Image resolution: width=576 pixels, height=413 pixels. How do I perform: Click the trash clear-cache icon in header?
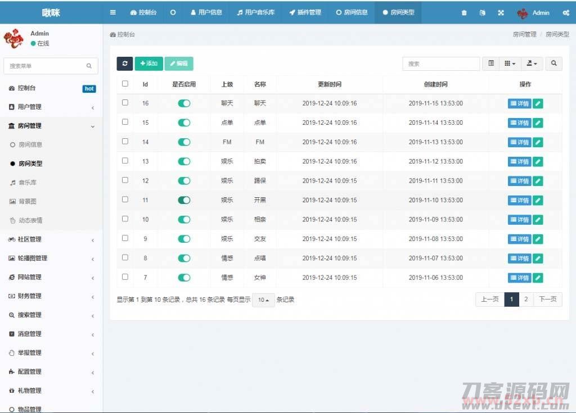tap(464, 13)
